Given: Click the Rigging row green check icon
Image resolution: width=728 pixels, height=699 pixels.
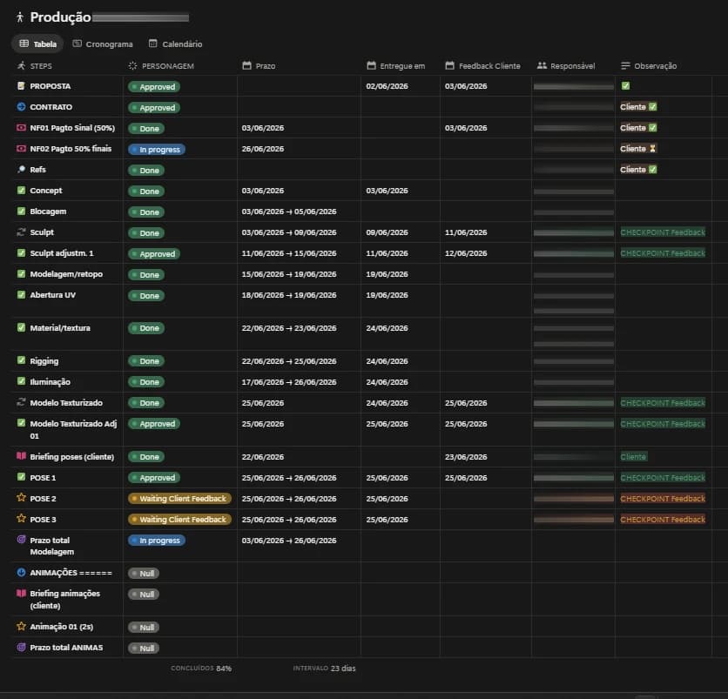Looking at the screenshot, I should pyautogui.click(x=21, y=360).
